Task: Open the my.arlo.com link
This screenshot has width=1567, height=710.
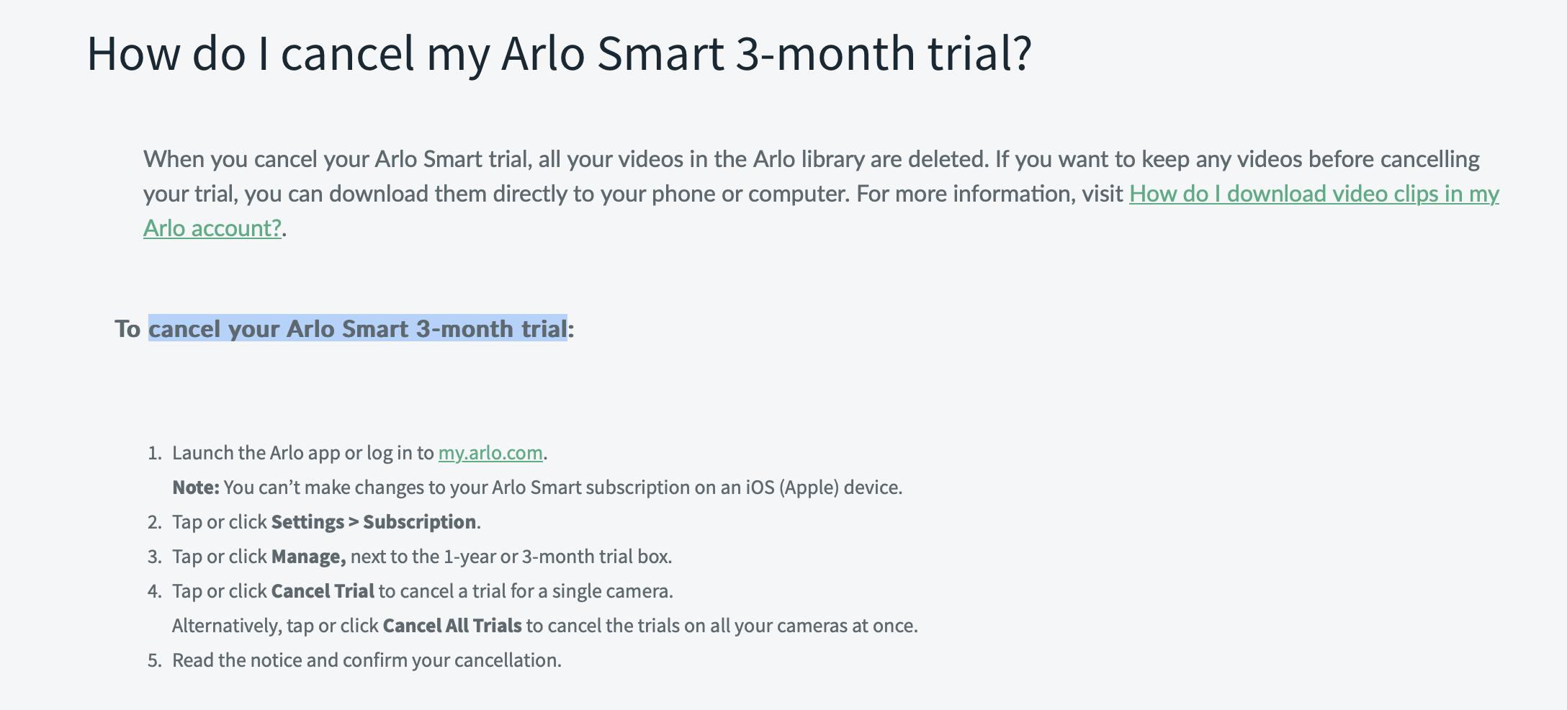Action: [490, 453]
